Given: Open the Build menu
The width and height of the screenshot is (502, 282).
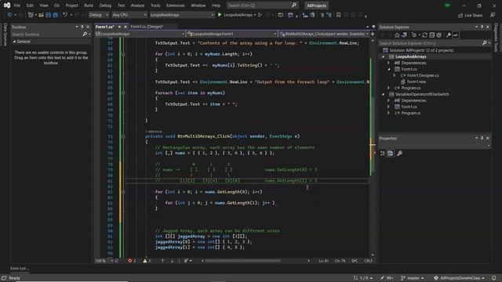Looking at the screenshot, I should (89, 5).
